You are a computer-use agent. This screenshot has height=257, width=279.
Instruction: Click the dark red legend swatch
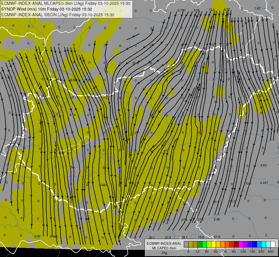click(237, 244)
